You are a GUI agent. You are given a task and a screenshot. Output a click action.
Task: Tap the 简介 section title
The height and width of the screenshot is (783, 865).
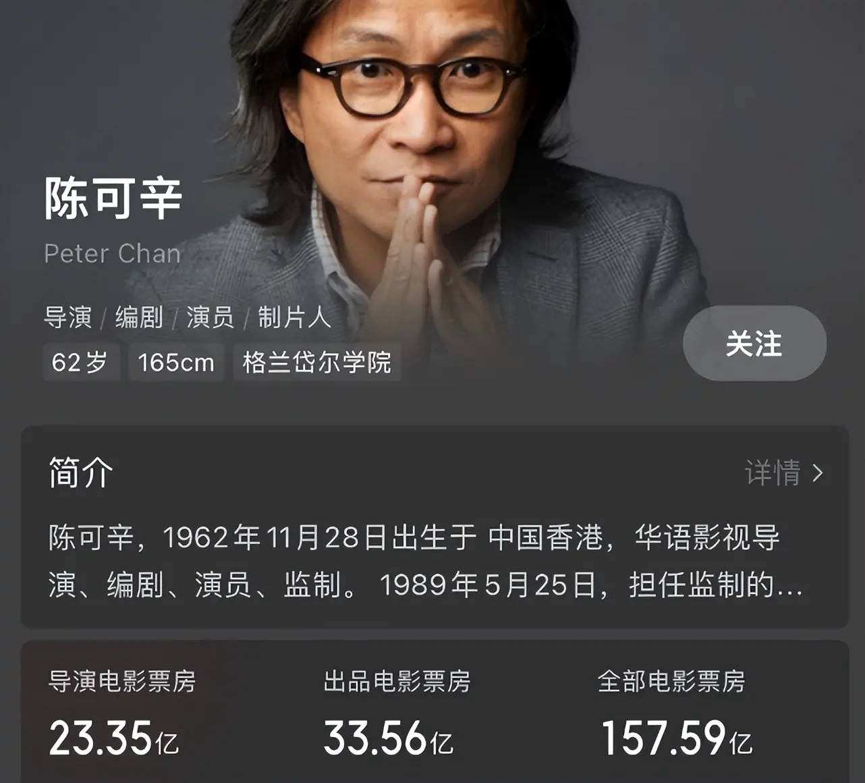click(80, 473)
